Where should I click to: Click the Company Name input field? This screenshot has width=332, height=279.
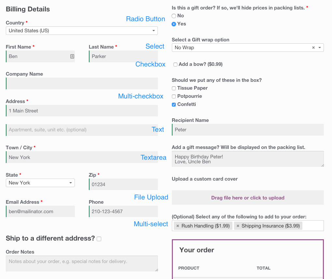(82, 83)
